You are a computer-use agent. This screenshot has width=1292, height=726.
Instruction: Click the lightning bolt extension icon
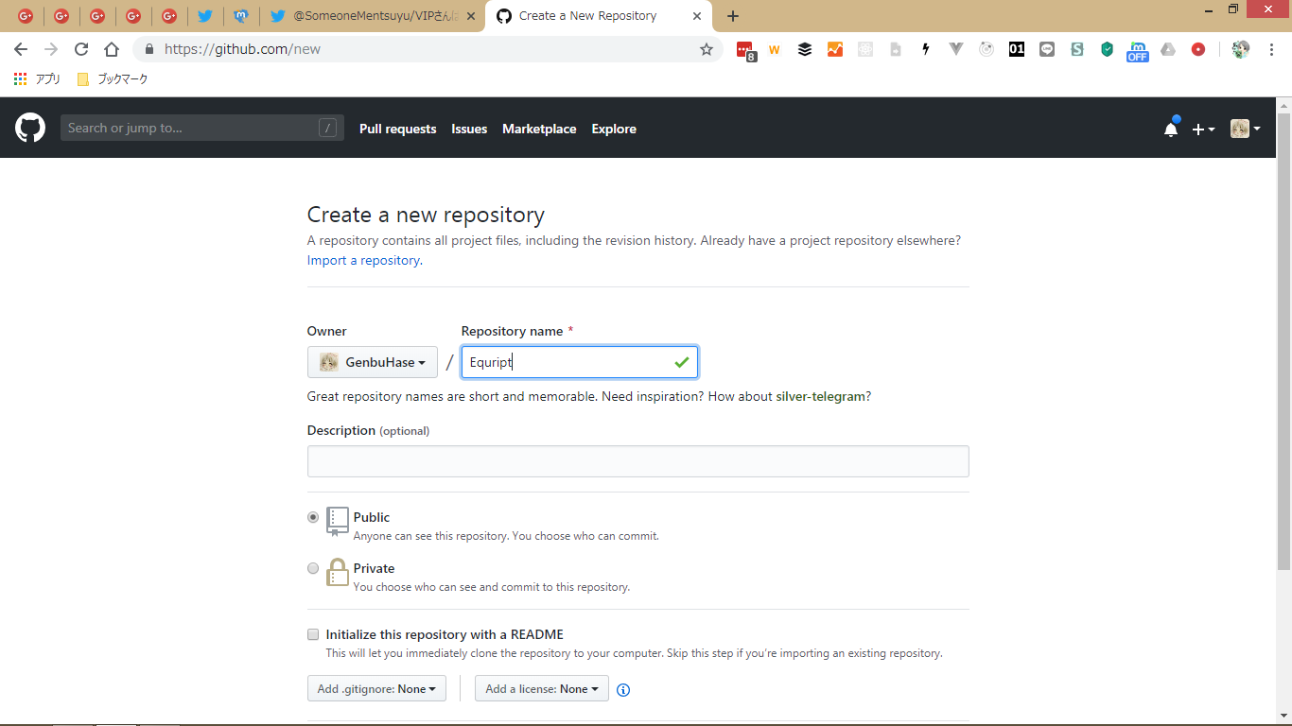click(x=926, y=49)
